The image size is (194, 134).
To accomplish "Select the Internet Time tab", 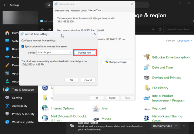I will click(95, 10).
